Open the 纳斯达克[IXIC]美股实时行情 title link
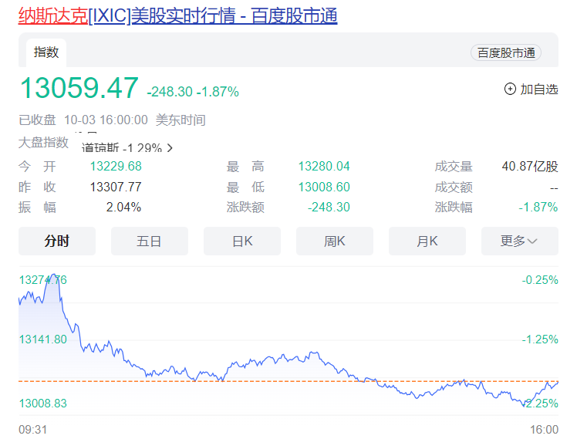This screenshot has height=439, width=577. pos(177,16)
